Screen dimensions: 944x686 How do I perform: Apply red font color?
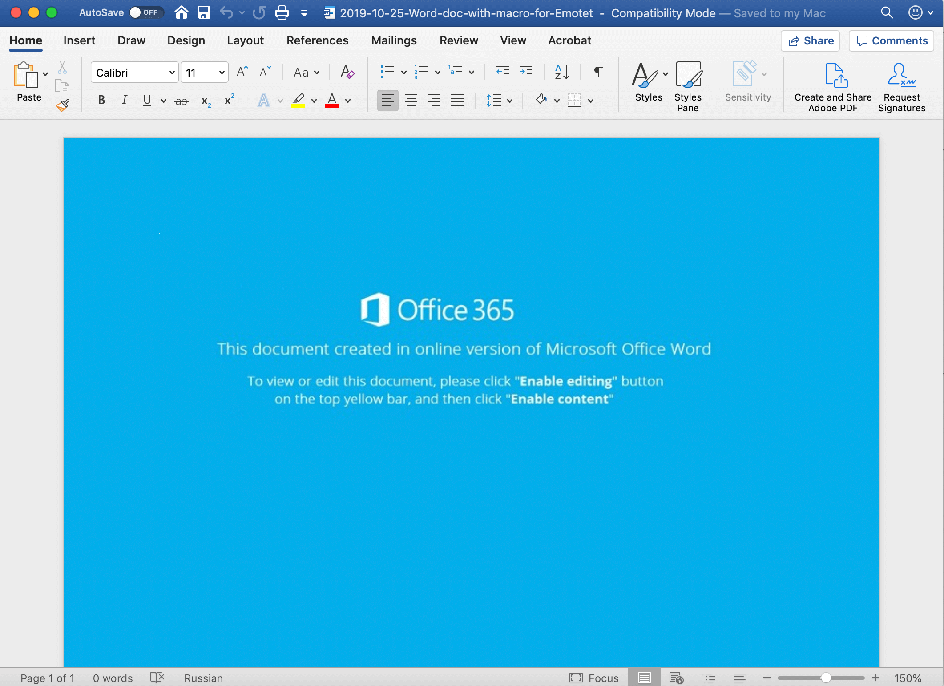pyautogui.click(x=332, y=100)
